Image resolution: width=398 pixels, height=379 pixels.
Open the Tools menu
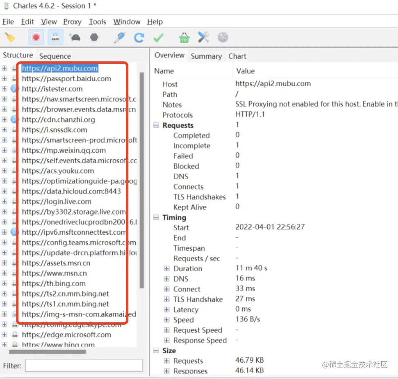click(x=98, y=22)
